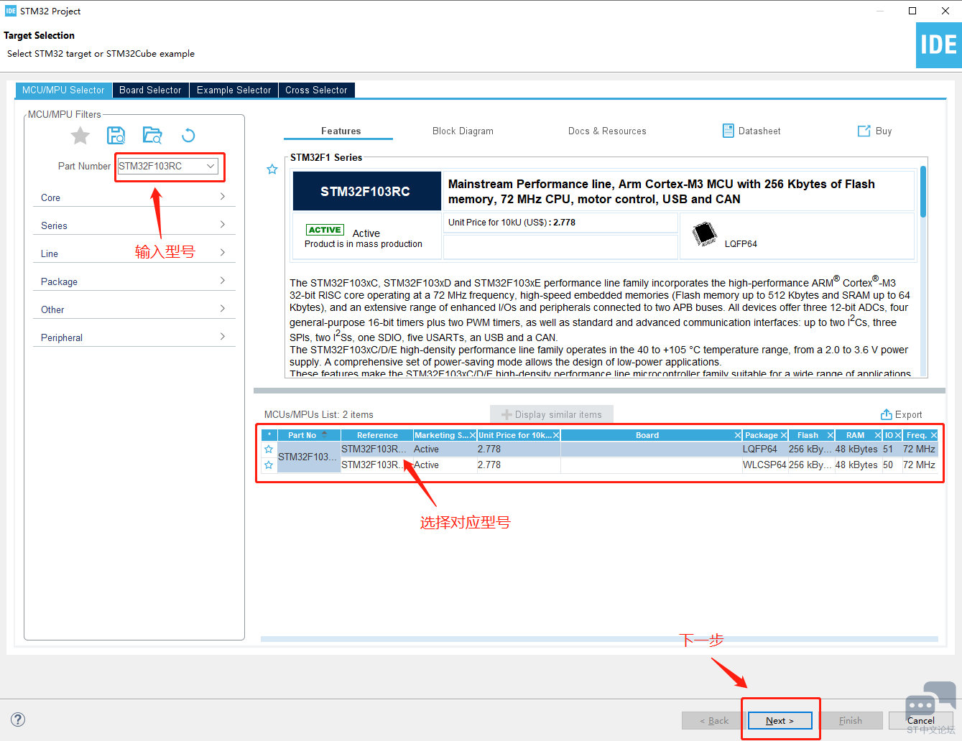The width and height of the screenshot is (962, 741).
Task: Click the load saved search folder icon
Action: click(152, 135)
